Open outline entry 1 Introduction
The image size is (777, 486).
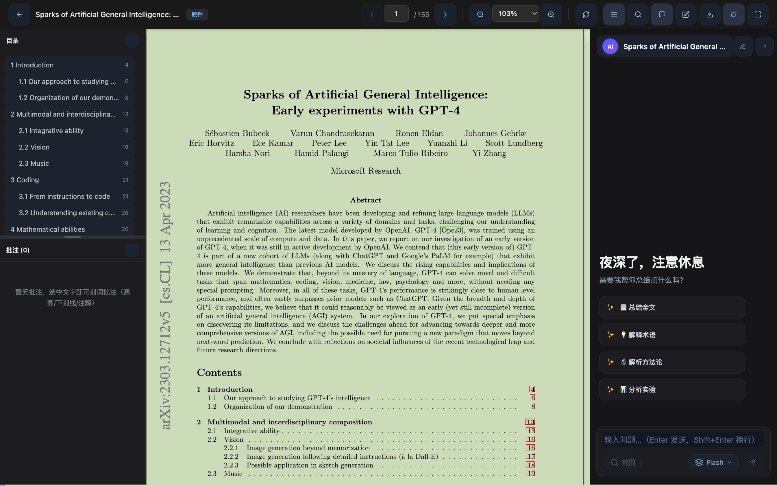point(69,65)
